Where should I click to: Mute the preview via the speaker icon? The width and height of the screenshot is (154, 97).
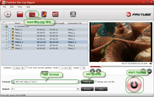151,64
